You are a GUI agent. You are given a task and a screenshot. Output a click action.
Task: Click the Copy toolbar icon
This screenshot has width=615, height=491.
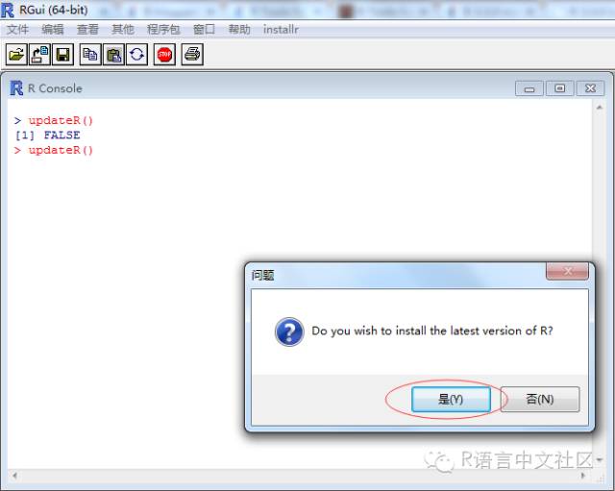pos(90,54)
